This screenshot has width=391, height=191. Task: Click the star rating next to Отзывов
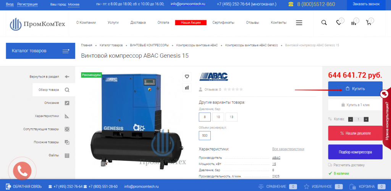tap(233, 89)
